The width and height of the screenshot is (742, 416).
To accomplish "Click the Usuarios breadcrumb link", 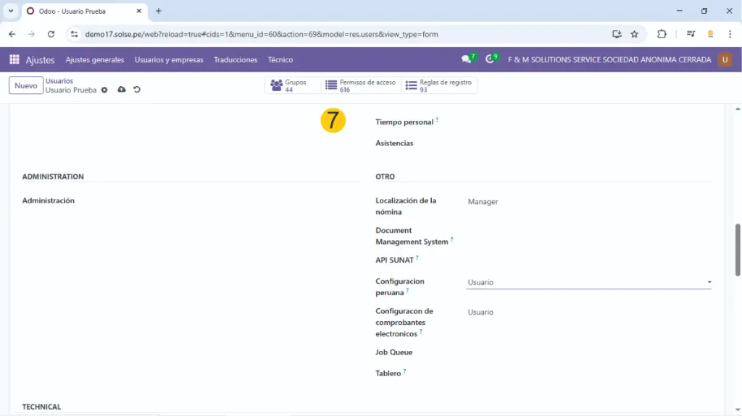I will pyautogui.click(x=59, y=81).
